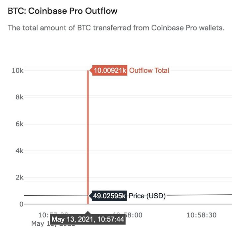This screenshot has height=232, width=232.
Task: Select the 2k y-axis tick label
Action: point(19,177)
